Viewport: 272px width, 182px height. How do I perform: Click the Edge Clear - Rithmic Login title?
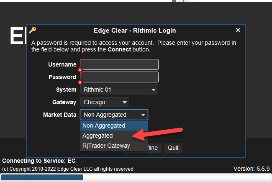pos(135,30)
